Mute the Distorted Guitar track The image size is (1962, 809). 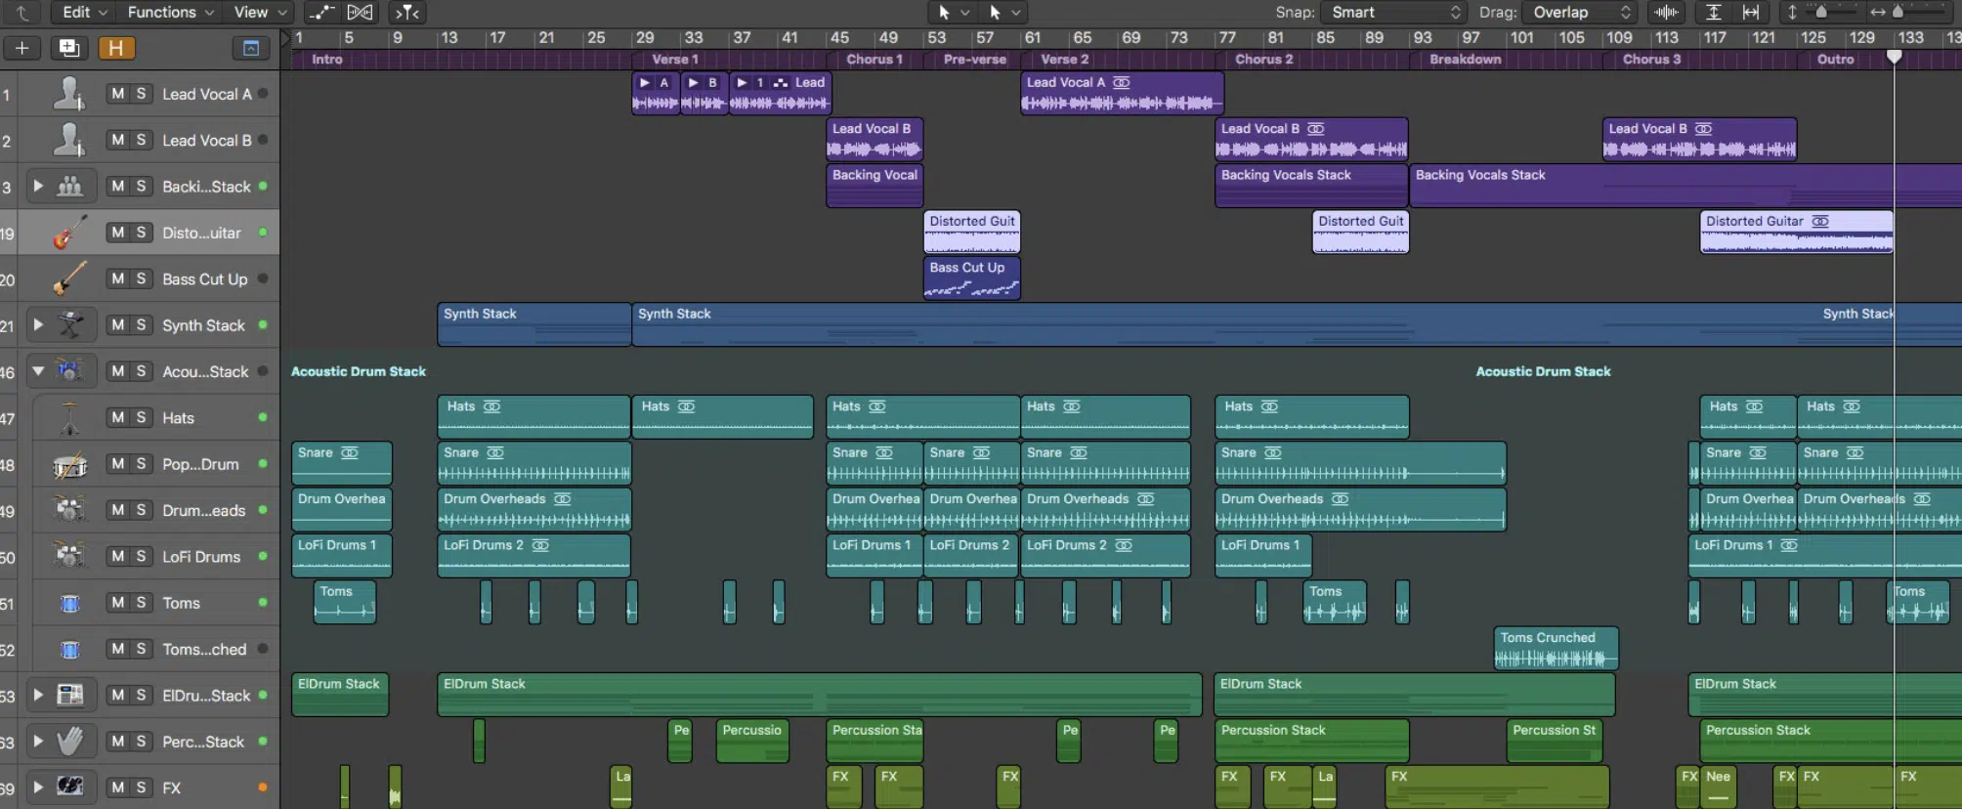117,233
